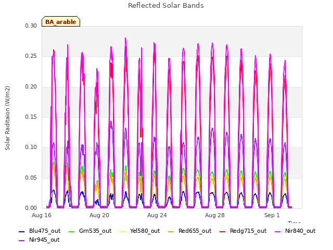Click the Reflected Solar Bands chart title

(166, 6)
